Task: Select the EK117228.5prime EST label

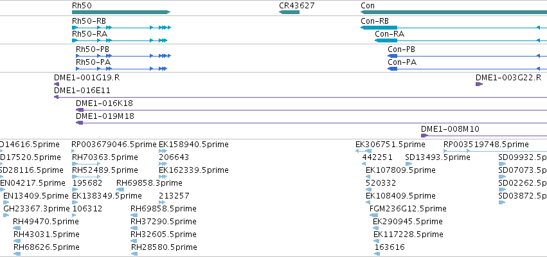Action: point(409,235)
